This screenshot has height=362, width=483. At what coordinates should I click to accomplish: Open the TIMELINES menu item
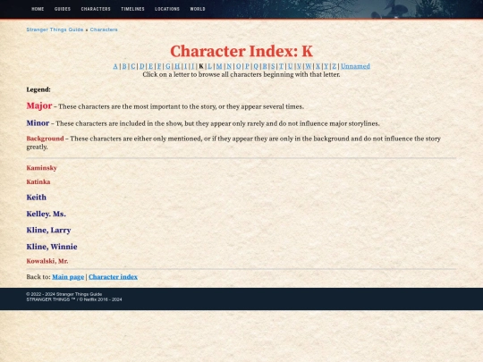point(132,9)
